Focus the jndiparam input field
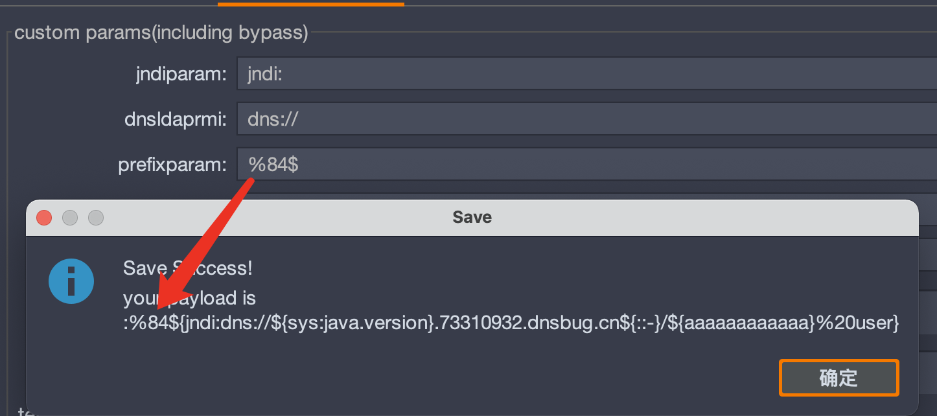937x416 pixels. coord(586,74)
